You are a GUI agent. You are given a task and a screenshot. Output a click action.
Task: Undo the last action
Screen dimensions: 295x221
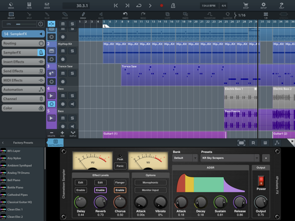(125, 15)
